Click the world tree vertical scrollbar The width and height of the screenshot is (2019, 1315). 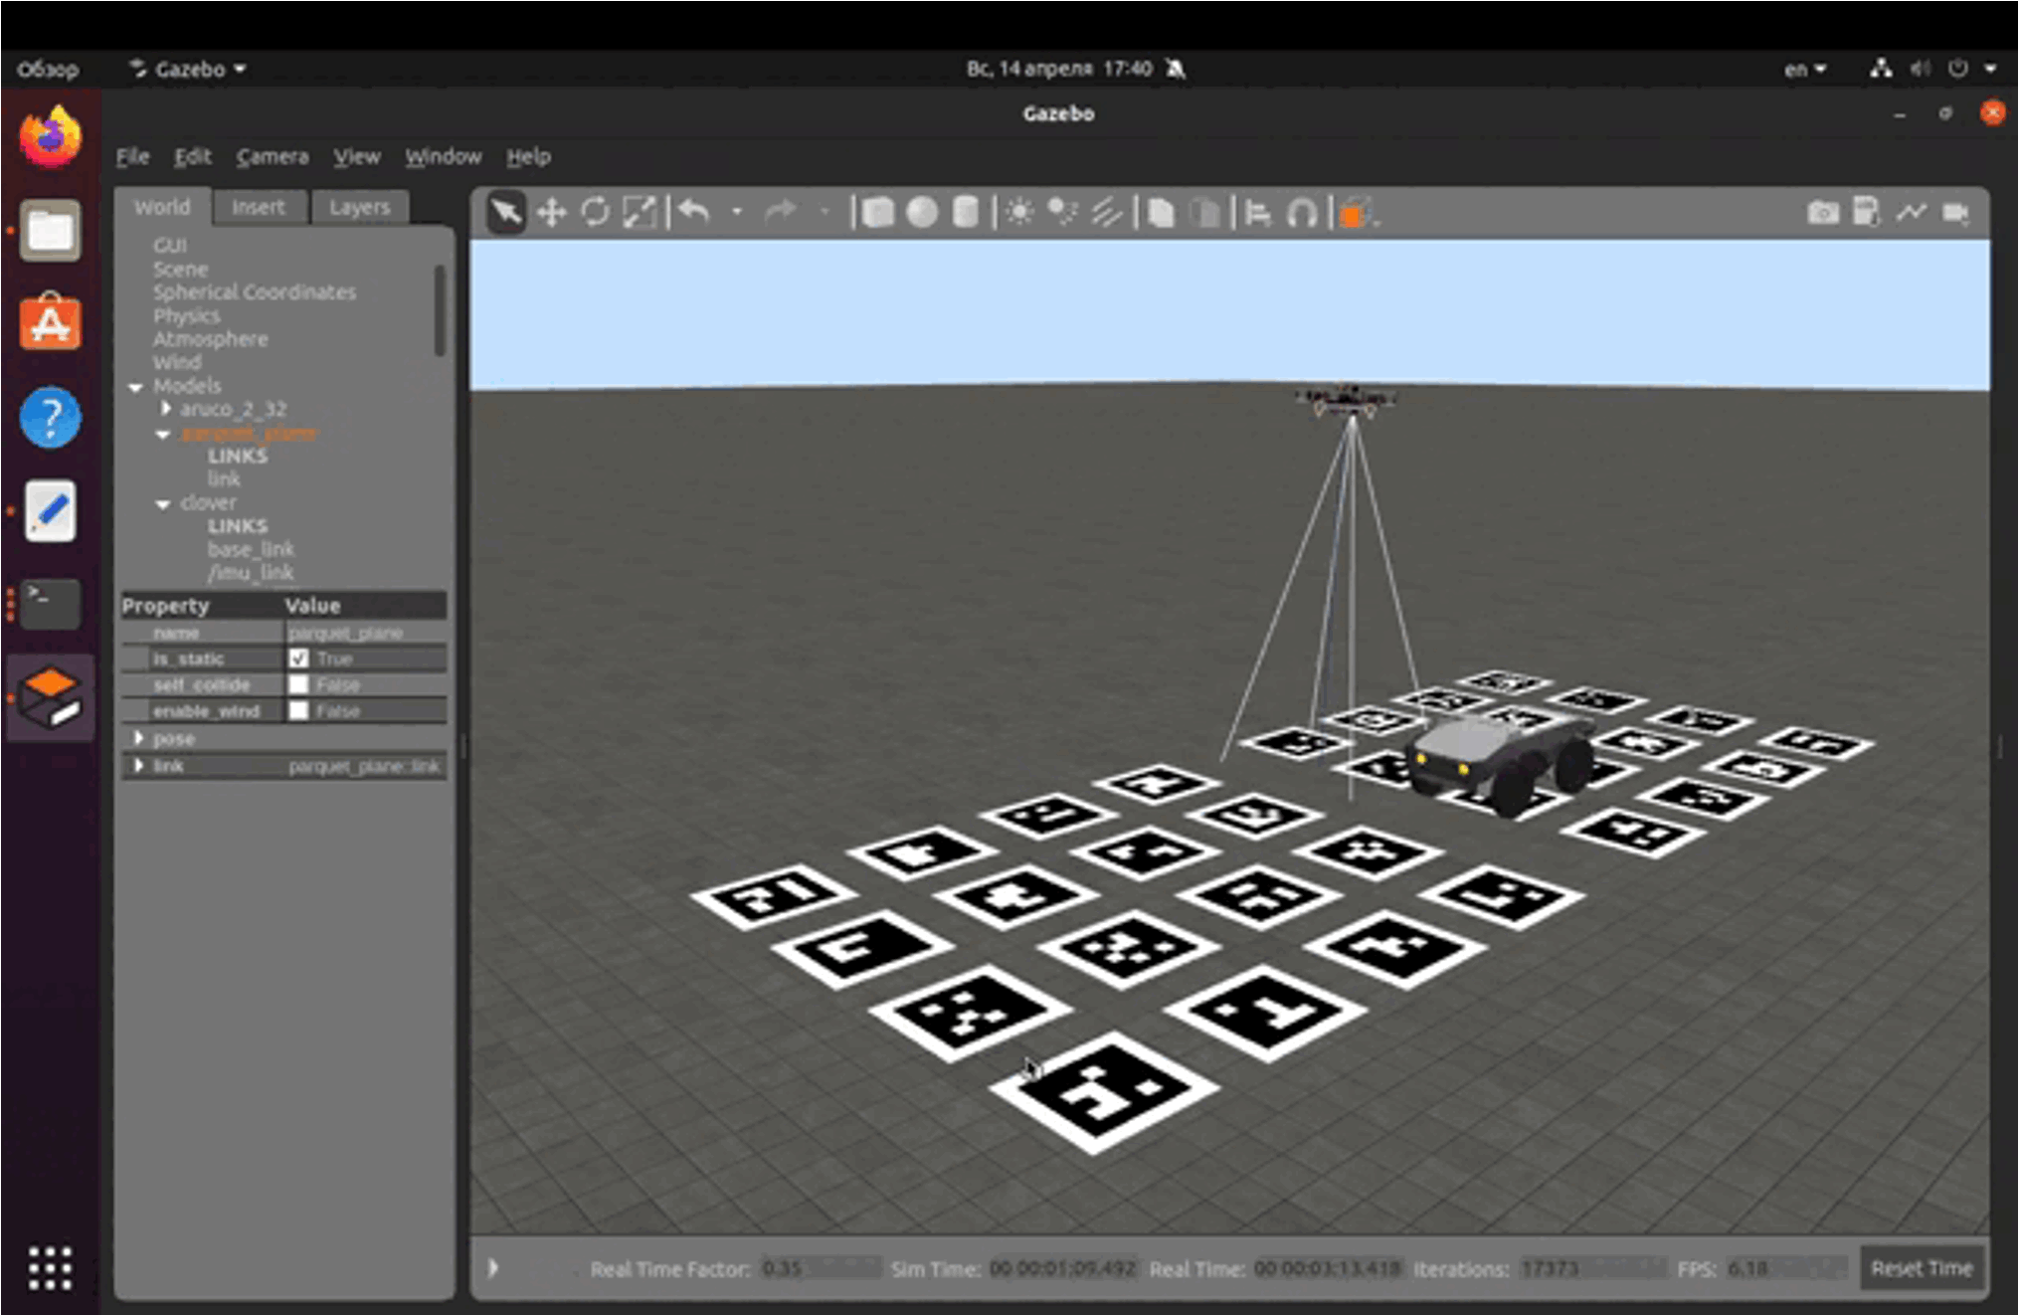(x=440, y=310)
